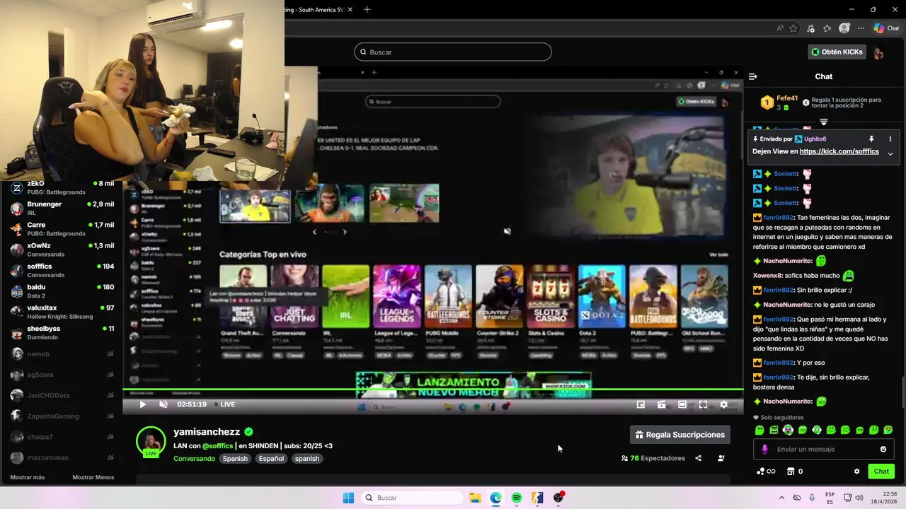Click the yamisanchezz live avatar
The image size is (906, 509).
pyautogui.click(x=151, y=442)
